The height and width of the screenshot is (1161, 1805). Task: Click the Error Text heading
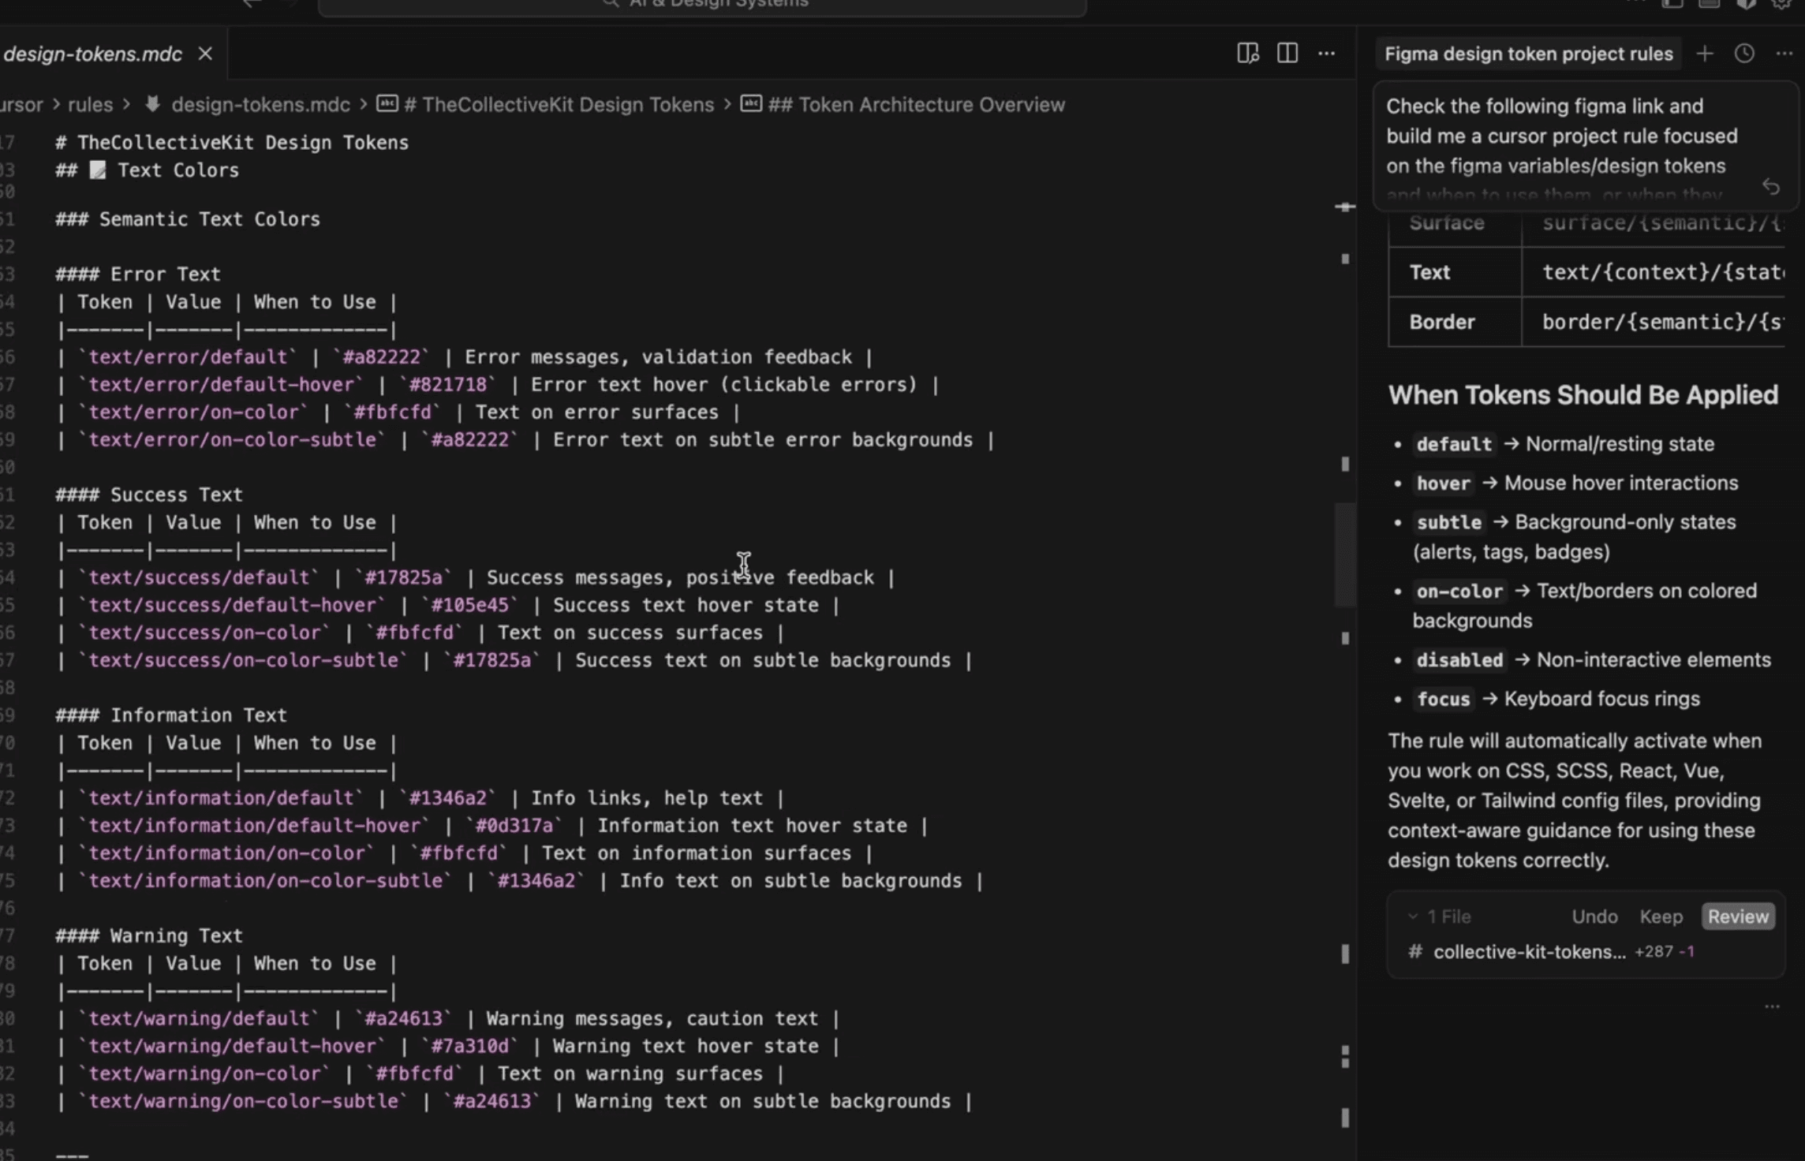coord(138,274)
